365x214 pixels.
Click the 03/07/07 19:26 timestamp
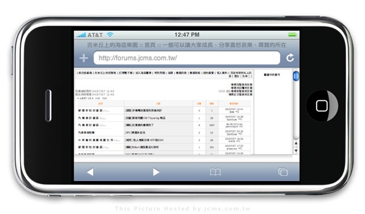click(234, 139)
